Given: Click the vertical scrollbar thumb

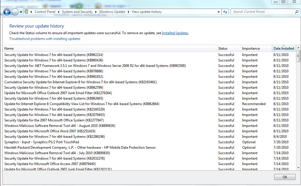Looking at the screenshot, I should (298, 56).
